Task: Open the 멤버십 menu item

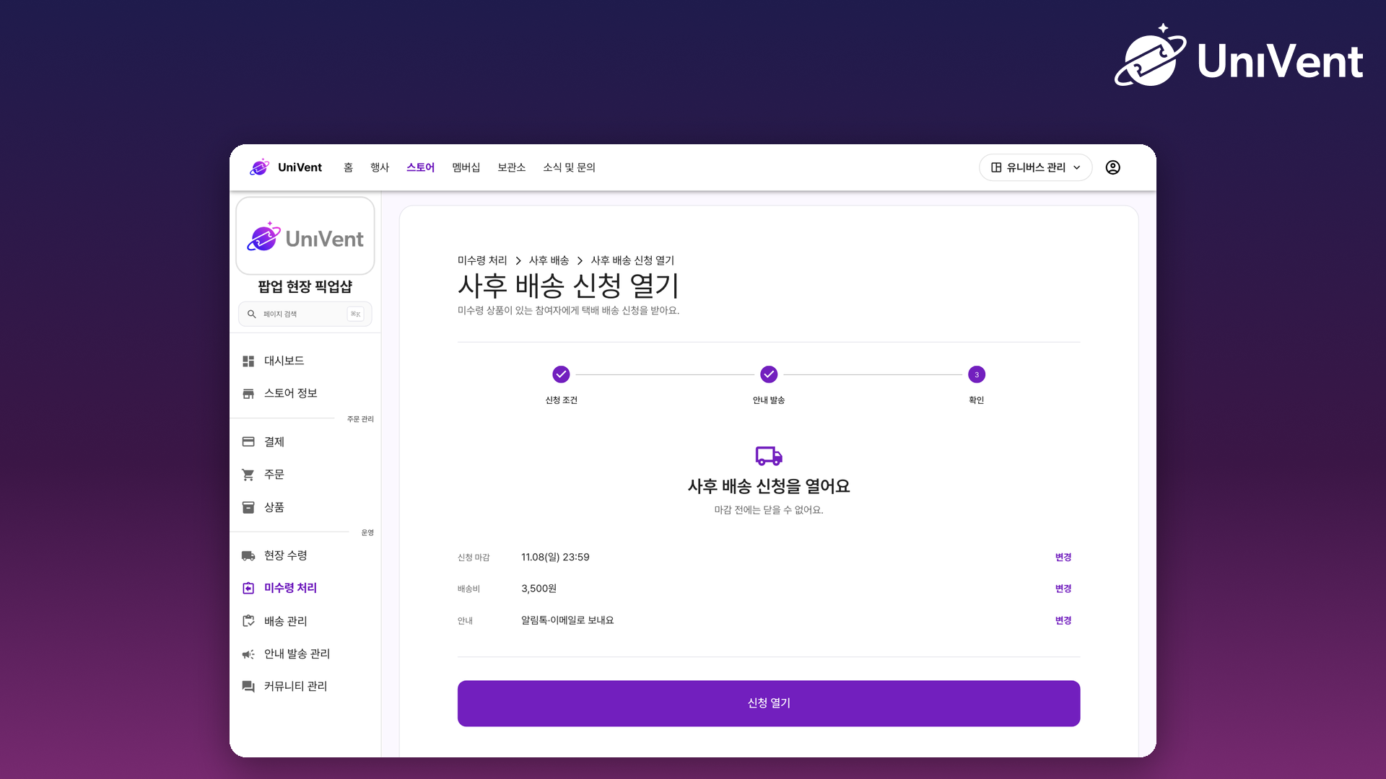Action: (466, 167)
